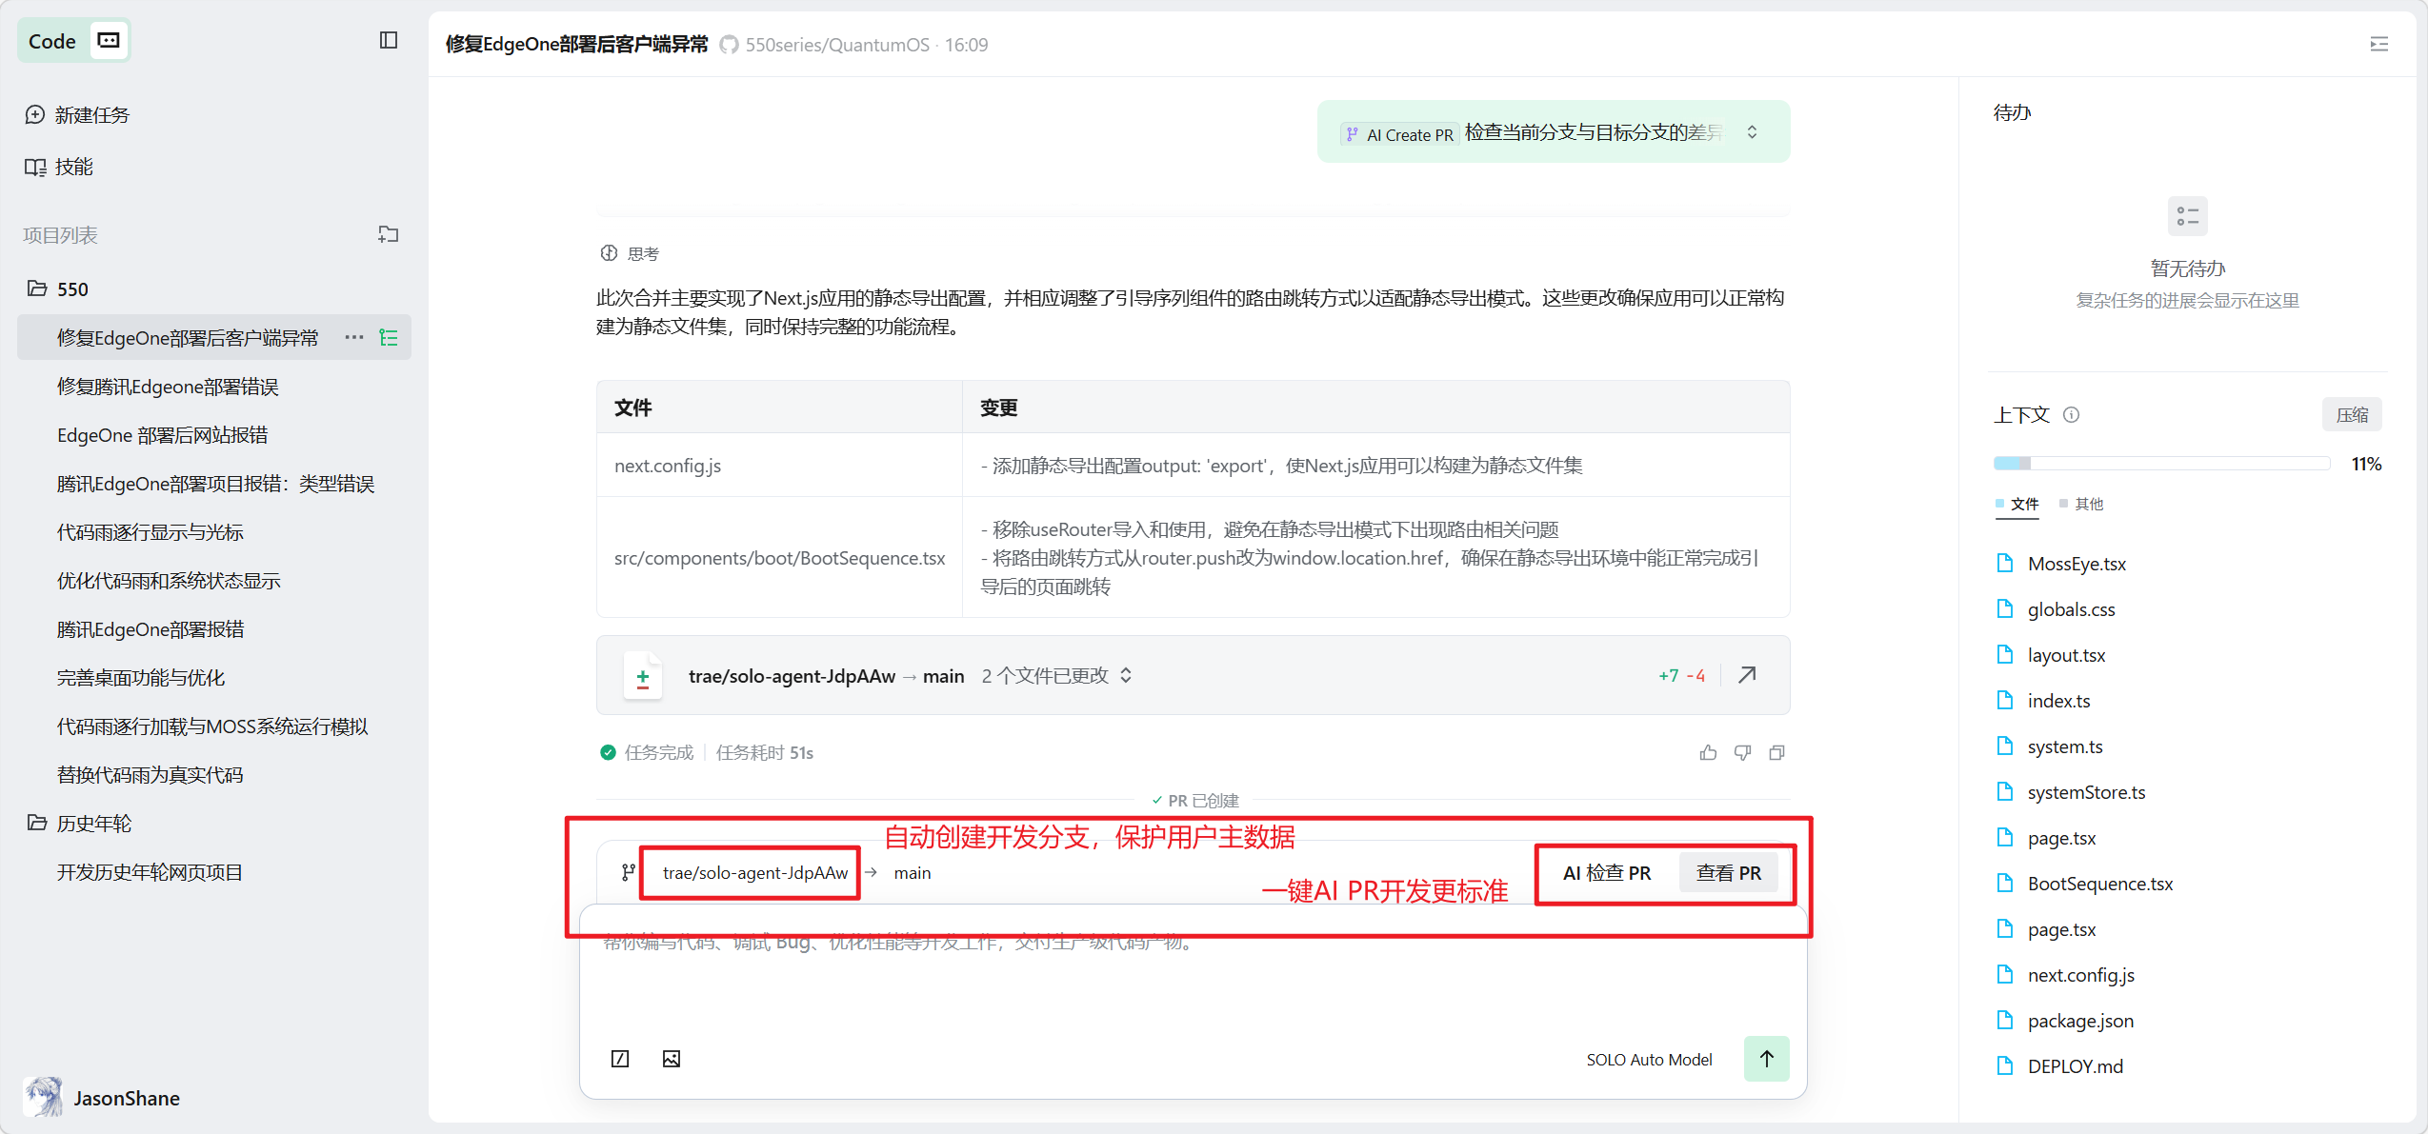Expand the 2 files changed list
Screen dimensions: 2428x1134
1126,675
